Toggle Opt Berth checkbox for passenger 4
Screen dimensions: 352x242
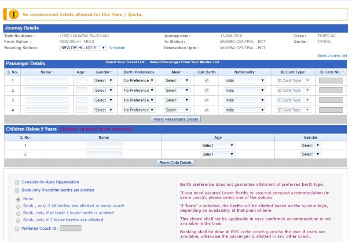206,110
